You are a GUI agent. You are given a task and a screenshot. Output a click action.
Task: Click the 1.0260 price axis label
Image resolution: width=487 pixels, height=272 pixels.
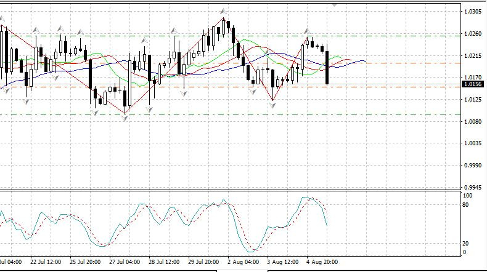pos(472,33)
